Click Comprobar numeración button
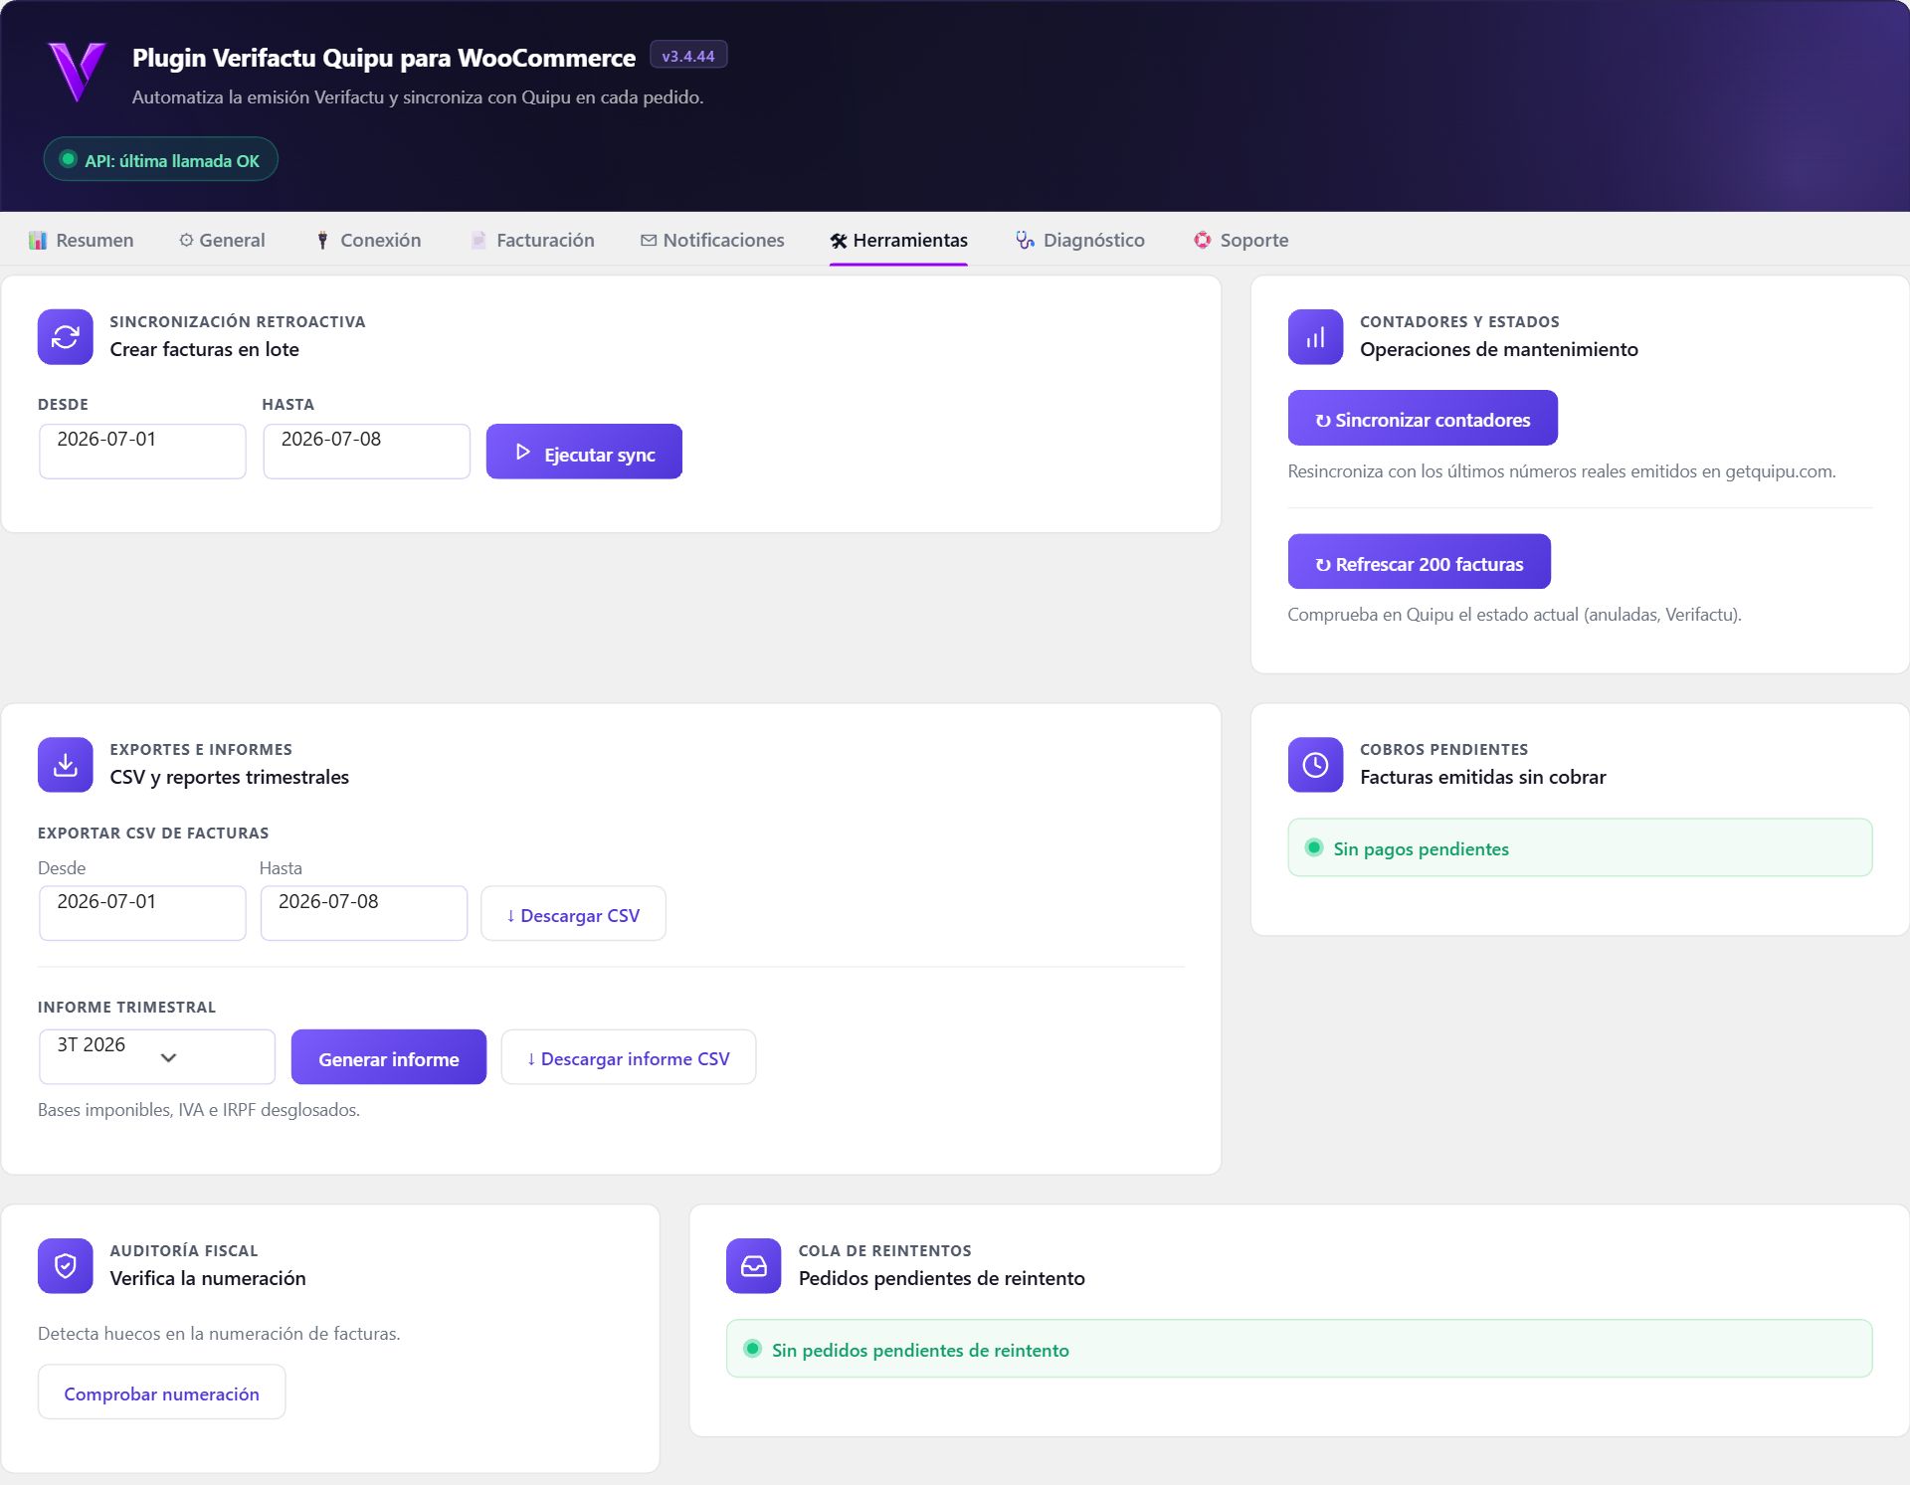 tap(162, 1392)
